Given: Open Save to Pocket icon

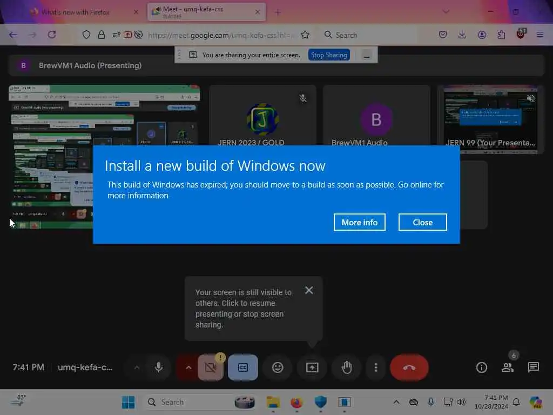Looking at the screenshot, I should (x=443, y=35).
